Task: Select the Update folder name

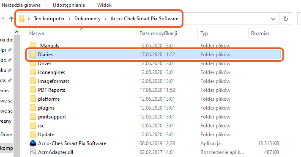Action: tap(46, 134)
